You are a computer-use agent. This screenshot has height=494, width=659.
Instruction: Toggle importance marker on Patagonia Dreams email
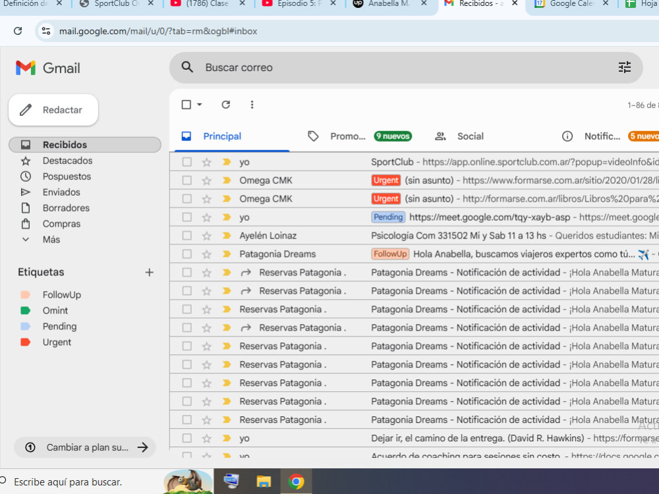tap(227, 254)
